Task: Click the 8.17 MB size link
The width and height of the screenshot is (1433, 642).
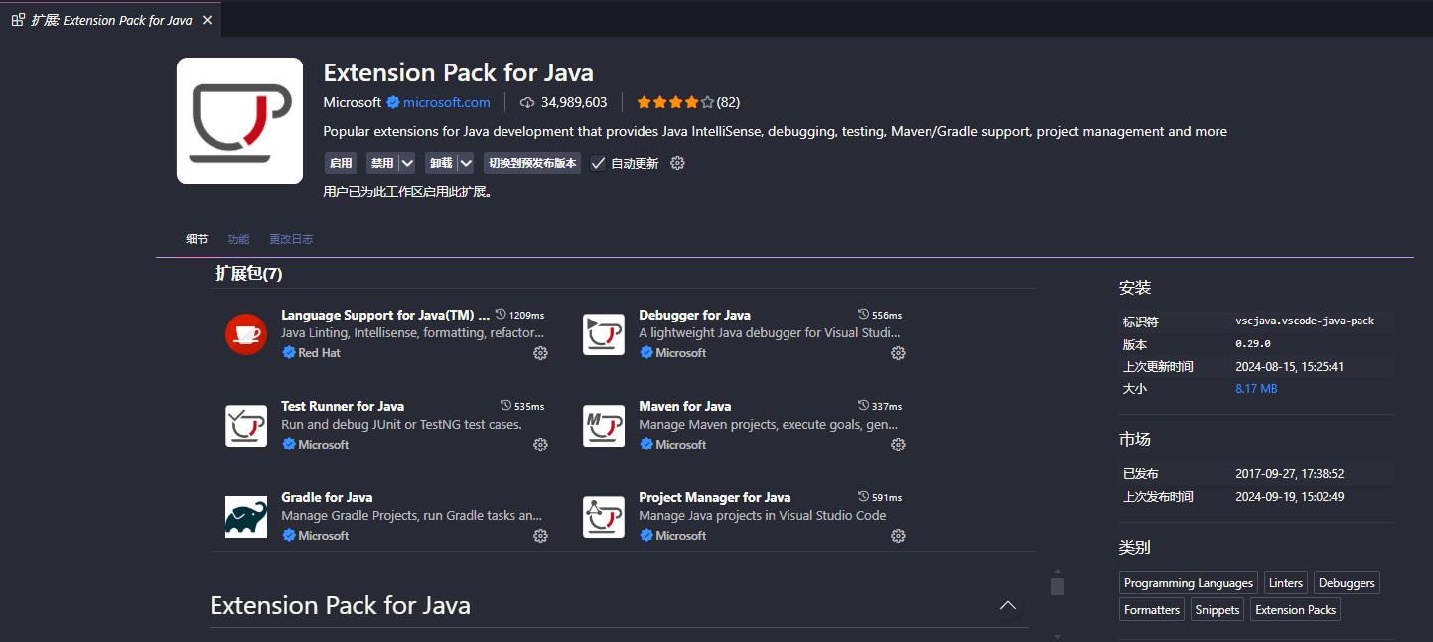Action: 1256,389
